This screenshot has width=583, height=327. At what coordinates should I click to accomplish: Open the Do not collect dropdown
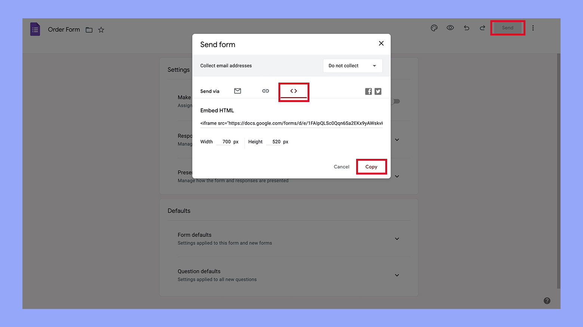(352, 65)
